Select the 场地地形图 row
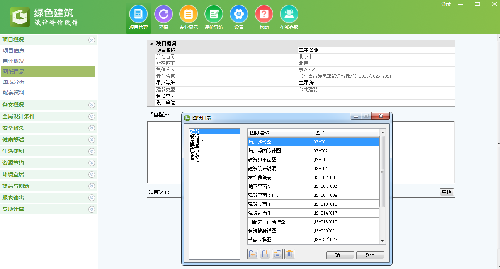The image size is (500, 269). pos(313,142)
